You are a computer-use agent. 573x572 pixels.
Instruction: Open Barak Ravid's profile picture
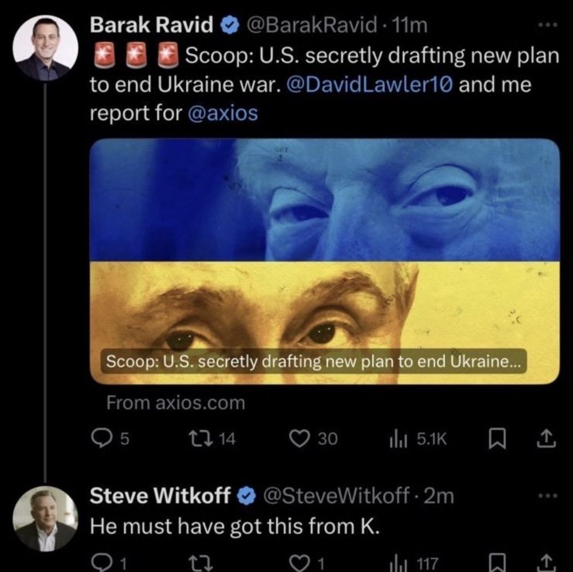point(45,48)
